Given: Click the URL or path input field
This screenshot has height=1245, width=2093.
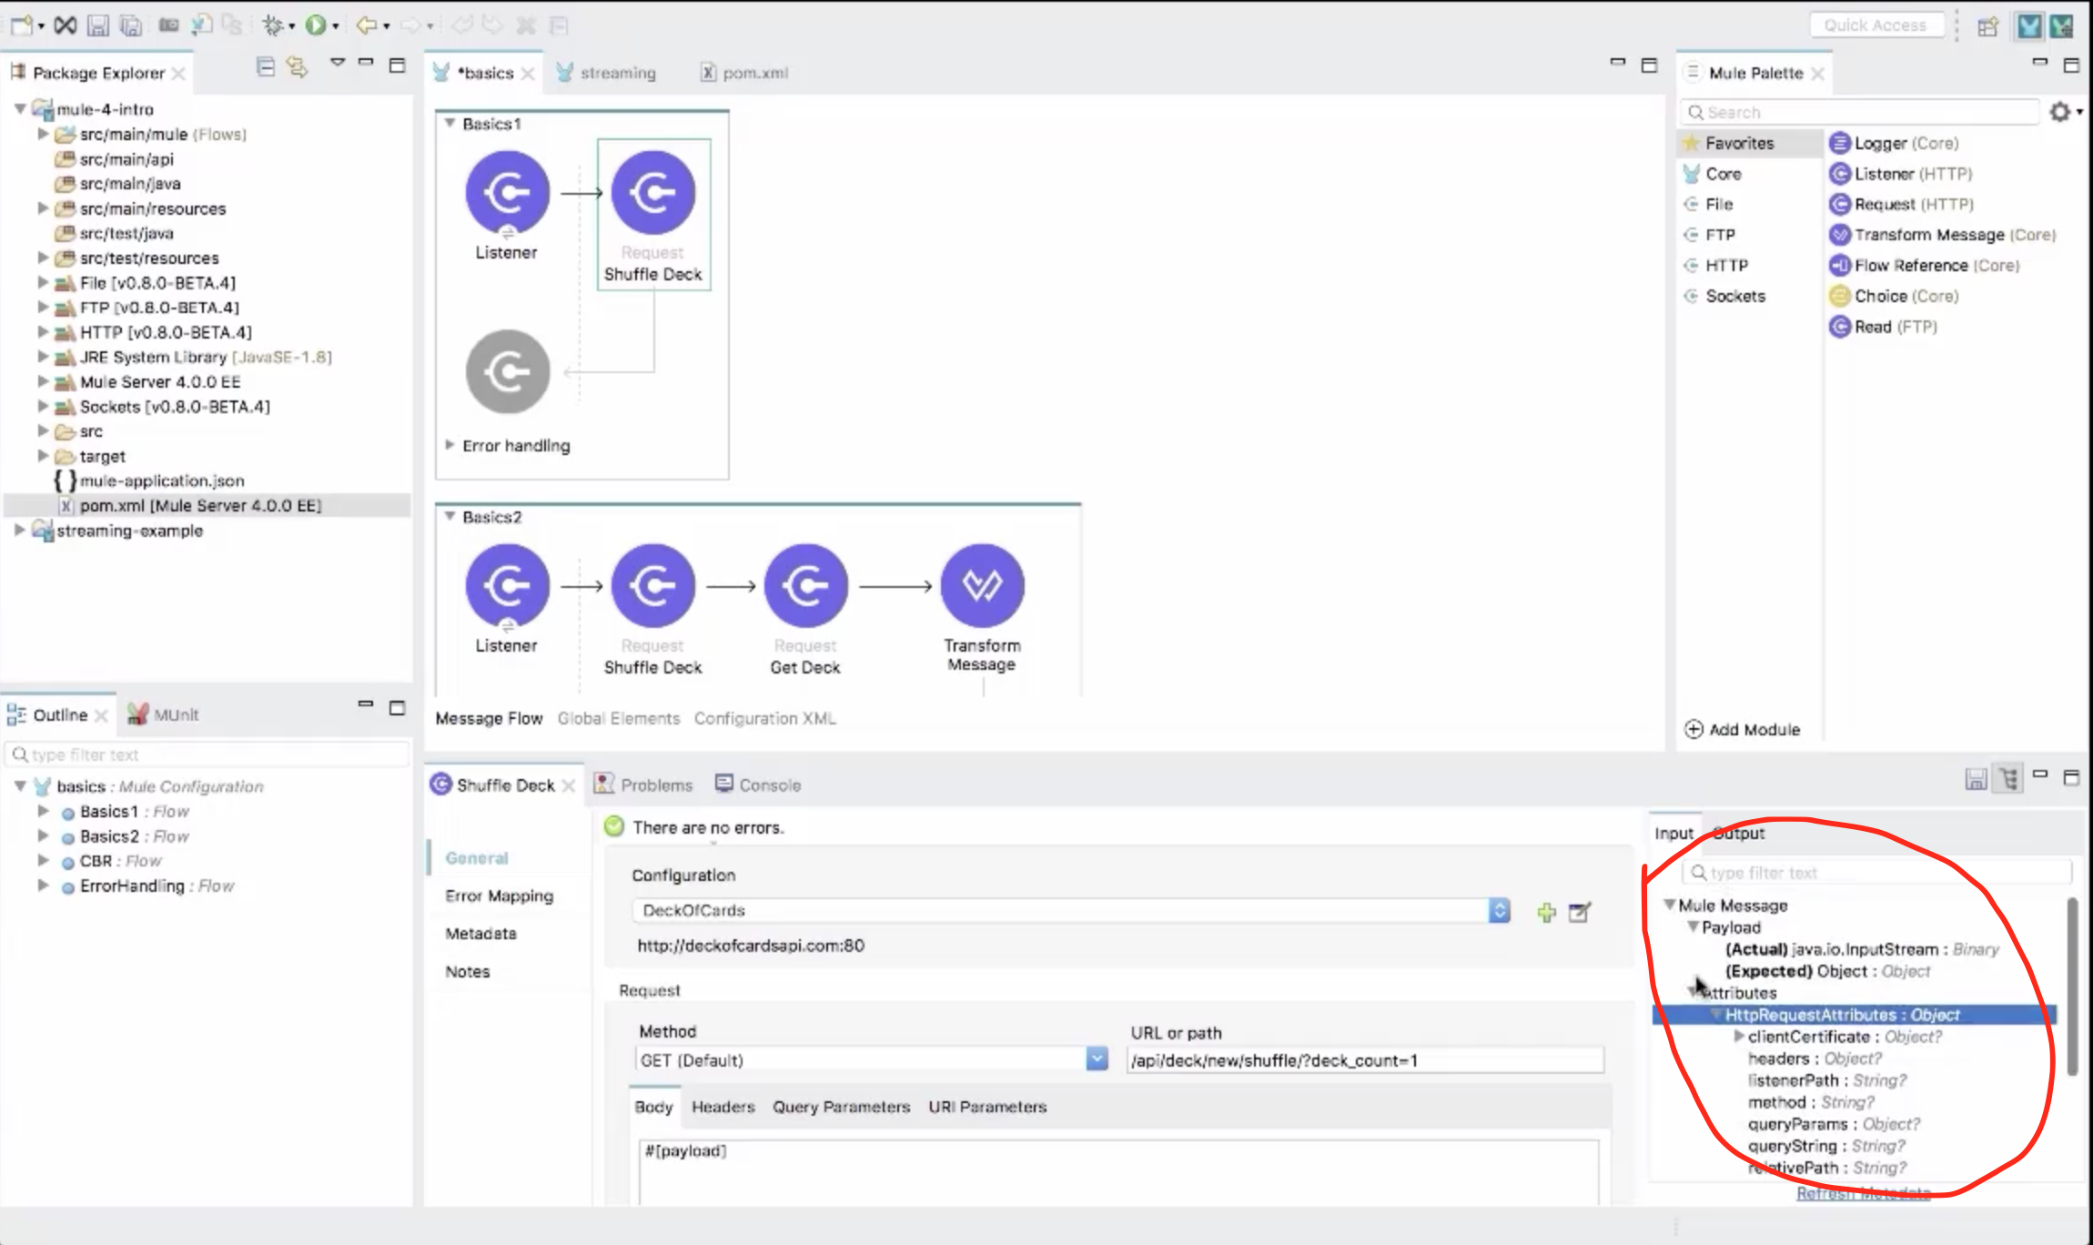Looking at the screenshot, I should click(x=1363, y=1060).
